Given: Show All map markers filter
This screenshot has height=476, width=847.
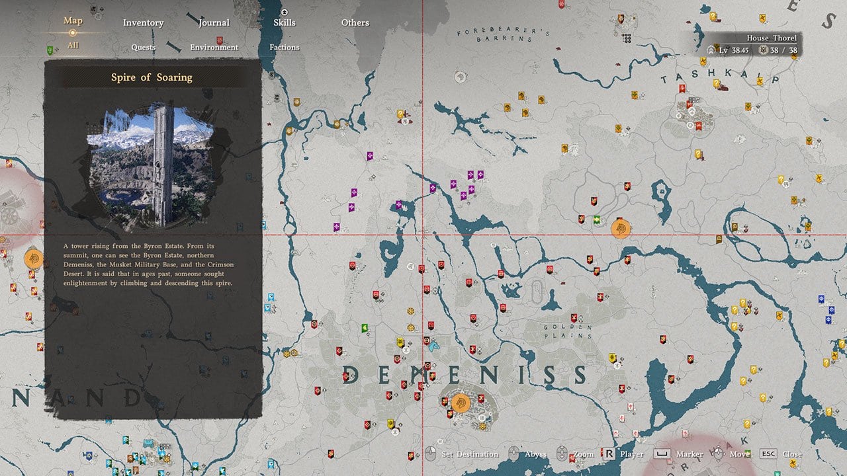Looking at the screenshot, I should (73, 45).
